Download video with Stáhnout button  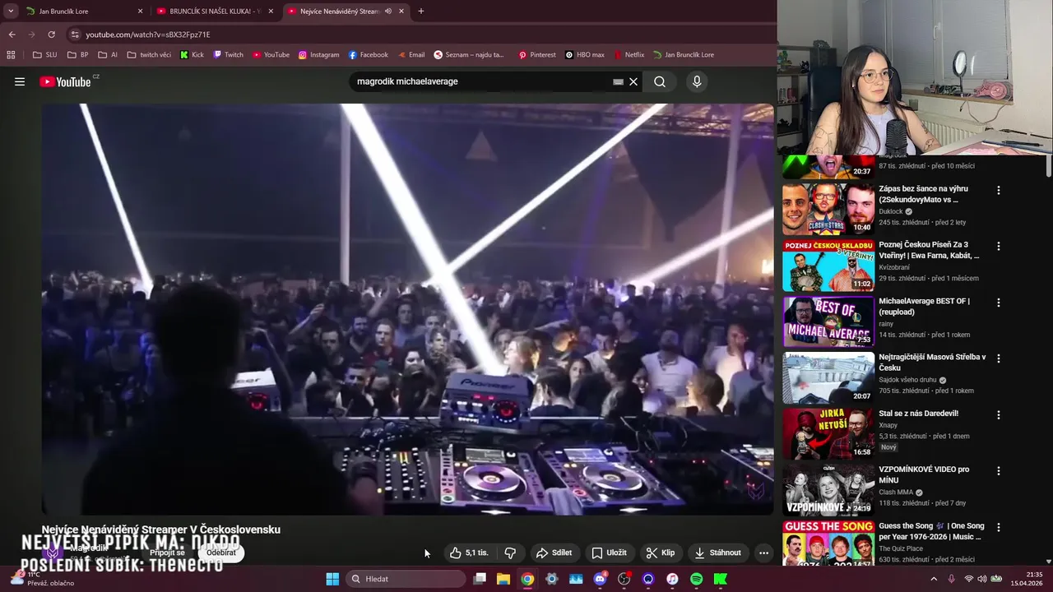(718, 553)
